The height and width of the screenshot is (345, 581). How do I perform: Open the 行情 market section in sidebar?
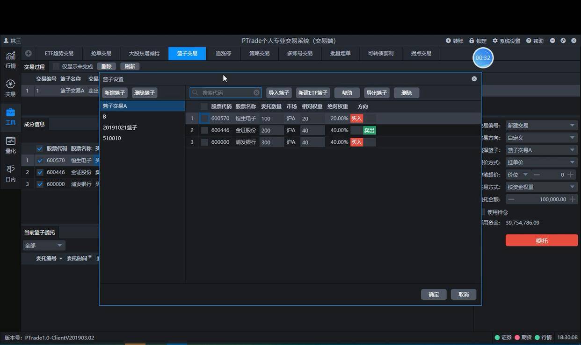(10, 60)
